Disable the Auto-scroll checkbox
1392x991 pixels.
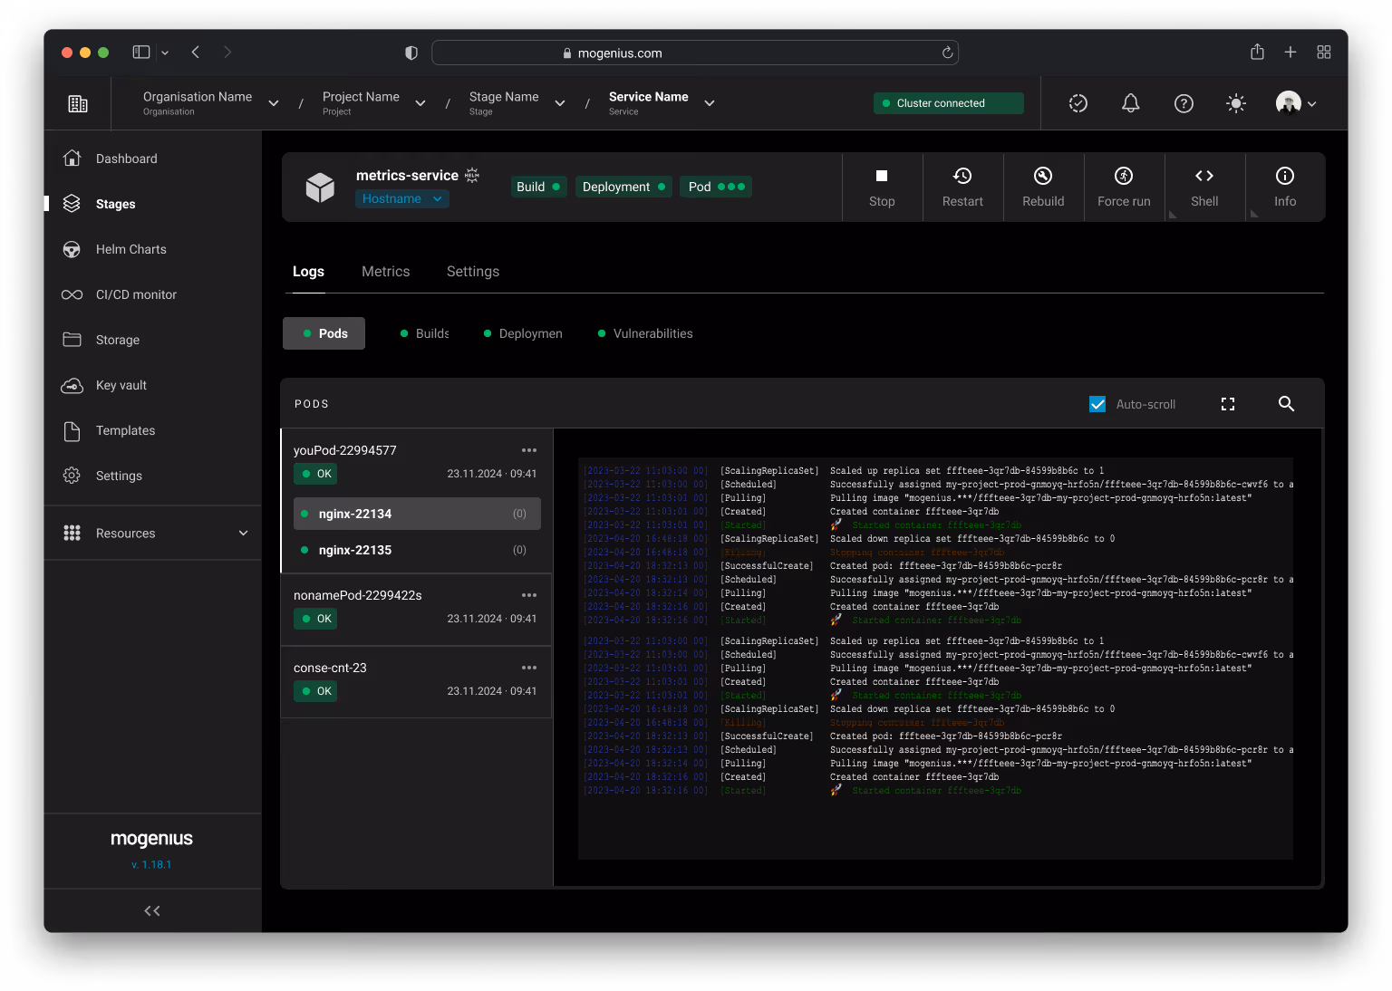pyautogui.click(x=1097, y=404)
